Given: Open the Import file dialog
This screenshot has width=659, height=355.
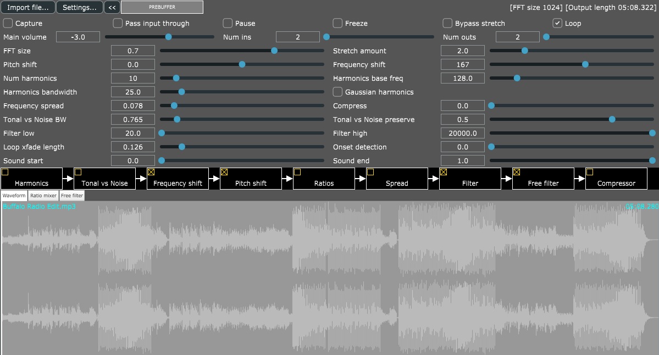Looking at the screenshot, I should [x=27, y=7].
